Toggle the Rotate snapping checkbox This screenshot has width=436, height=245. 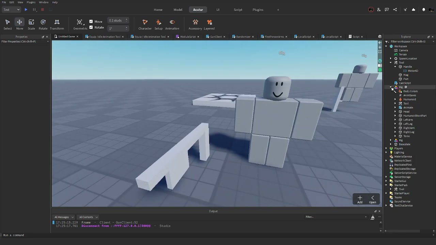91,28
